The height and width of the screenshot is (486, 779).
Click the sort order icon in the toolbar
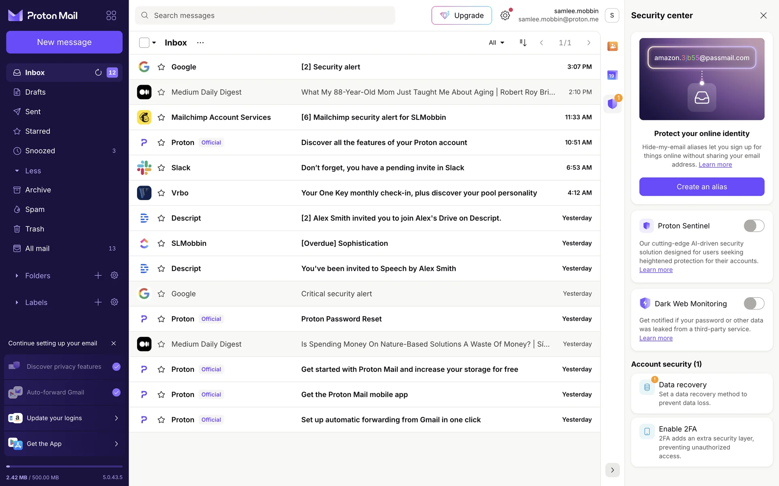click(x=523, y=43)
